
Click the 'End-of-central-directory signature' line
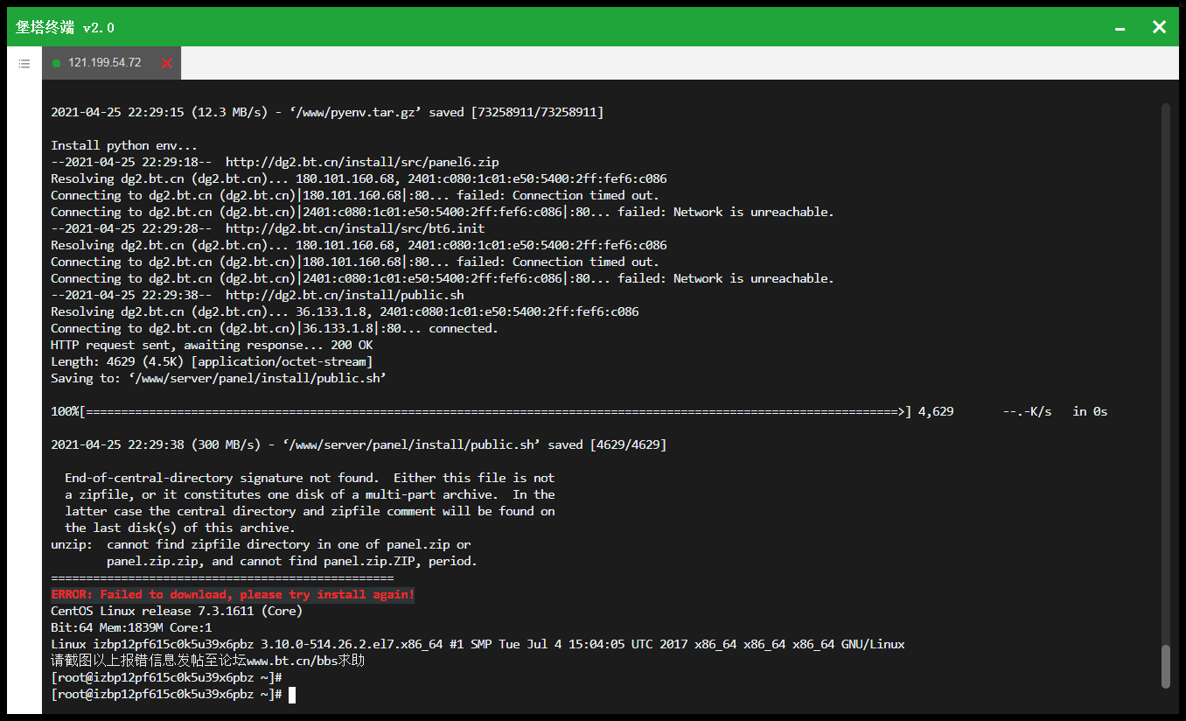click(x=310, y=478)
